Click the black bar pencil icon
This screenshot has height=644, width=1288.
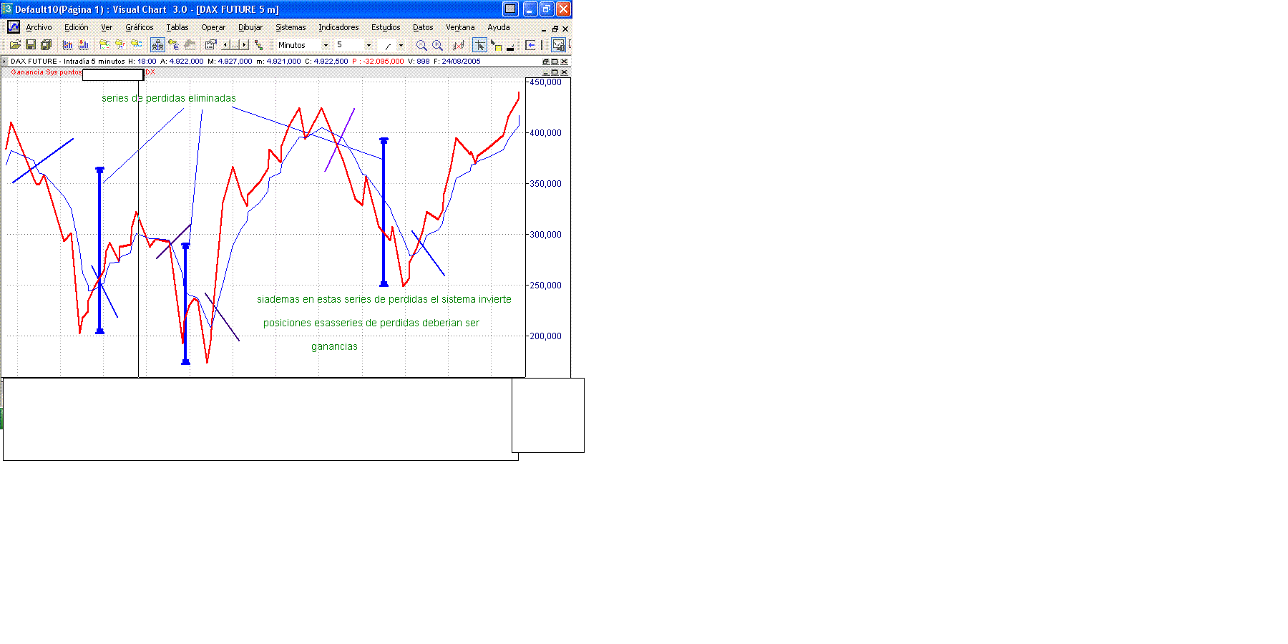point(510,46)
